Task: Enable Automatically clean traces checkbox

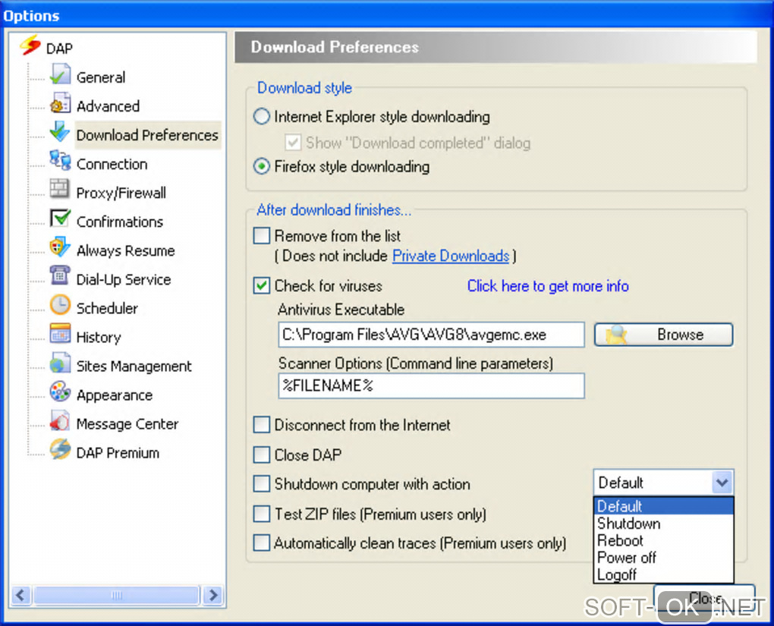Action: coord(262,543)
